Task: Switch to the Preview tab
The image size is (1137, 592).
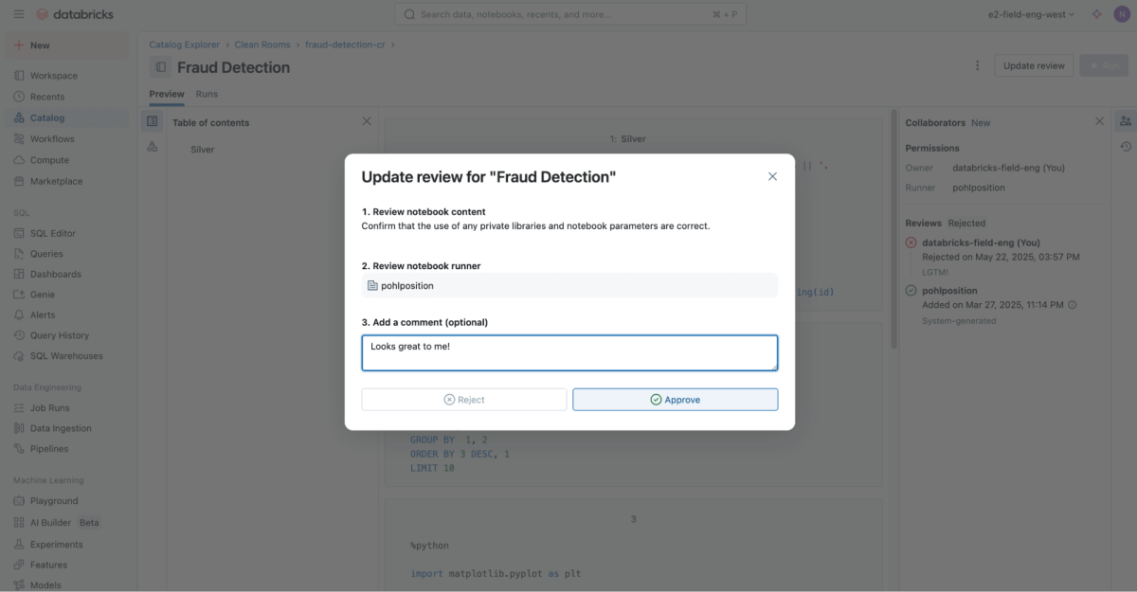Action: 167,94
